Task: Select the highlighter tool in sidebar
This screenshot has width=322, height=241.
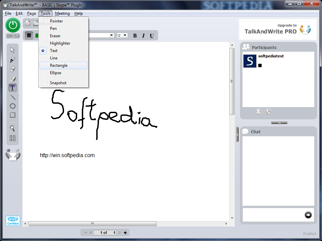Action: point(12,78)
